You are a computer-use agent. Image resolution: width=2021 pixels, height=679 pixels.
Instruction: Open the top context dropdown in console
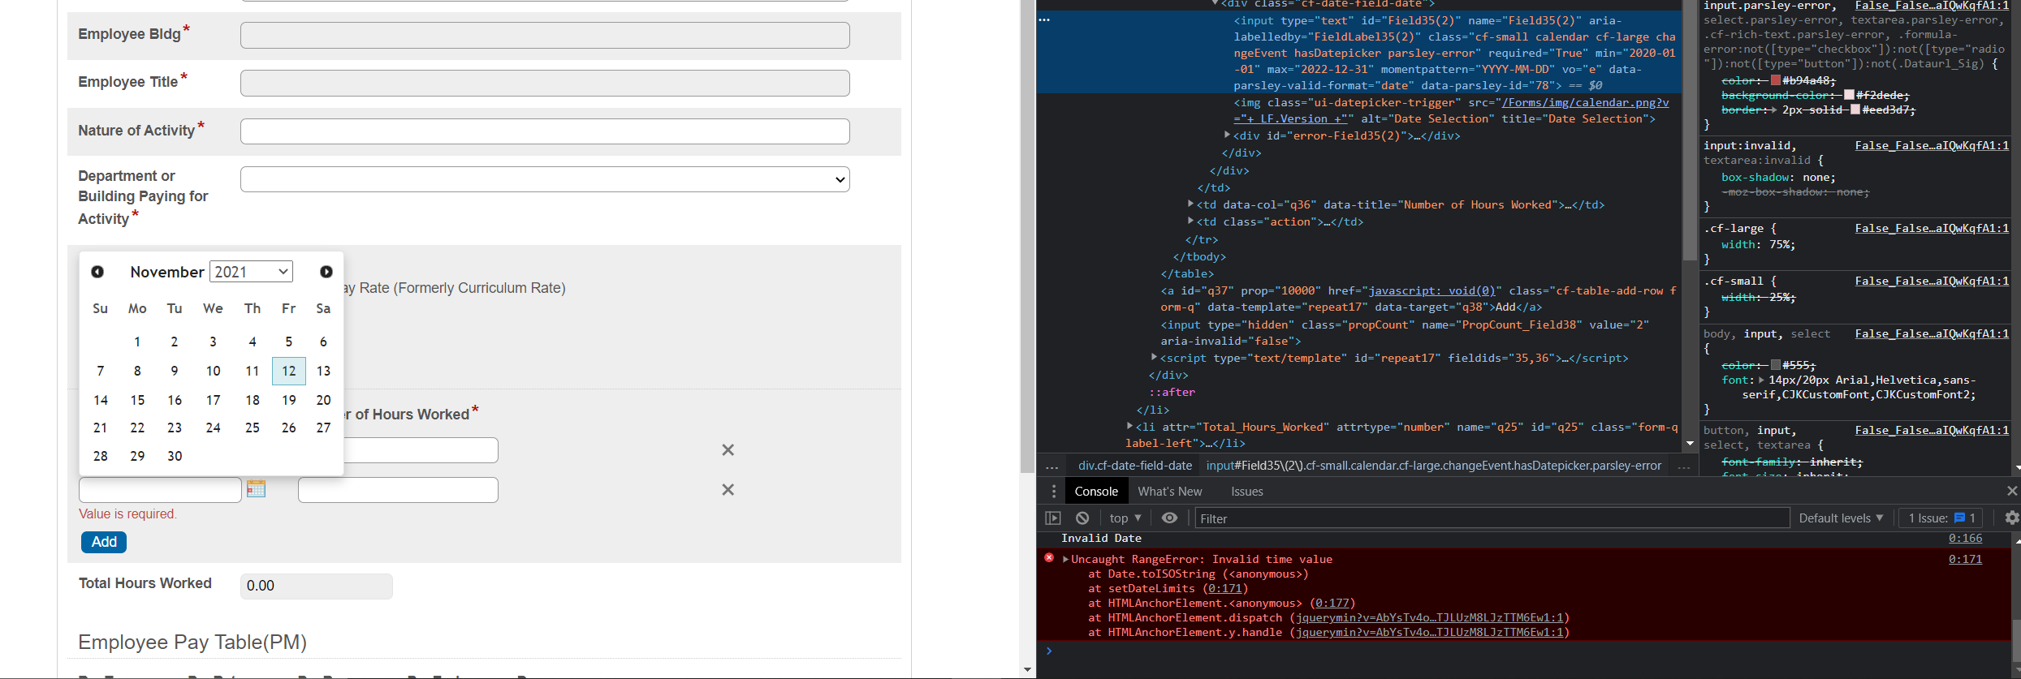tap(1125, 518)
